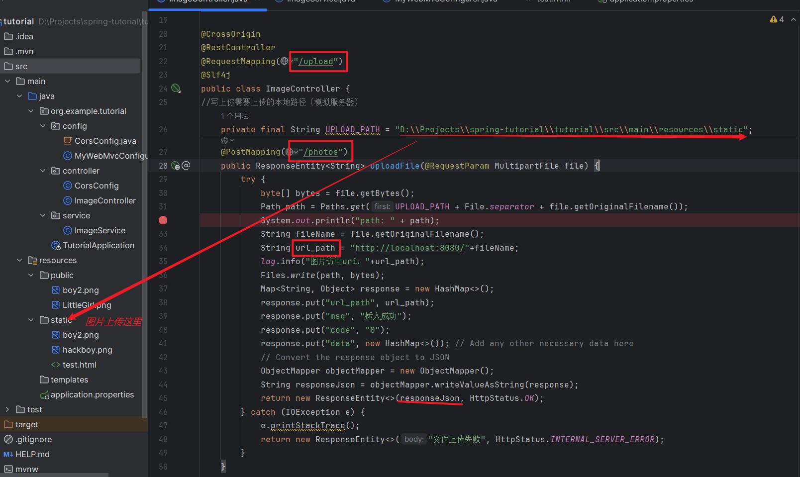Screen dimensions: 800x477
Task: Click the application.properties file icon
Action: click(x=44, y=395)
